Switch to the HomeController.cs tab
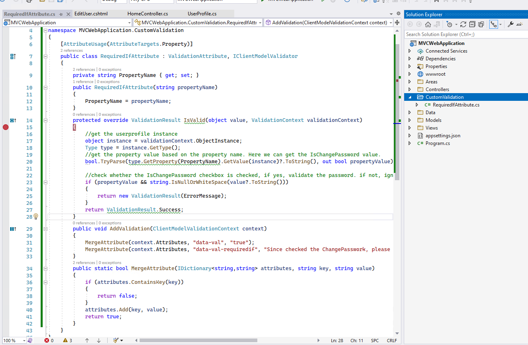The width and height of the screenshot is (528, 345). pos(147,14)
